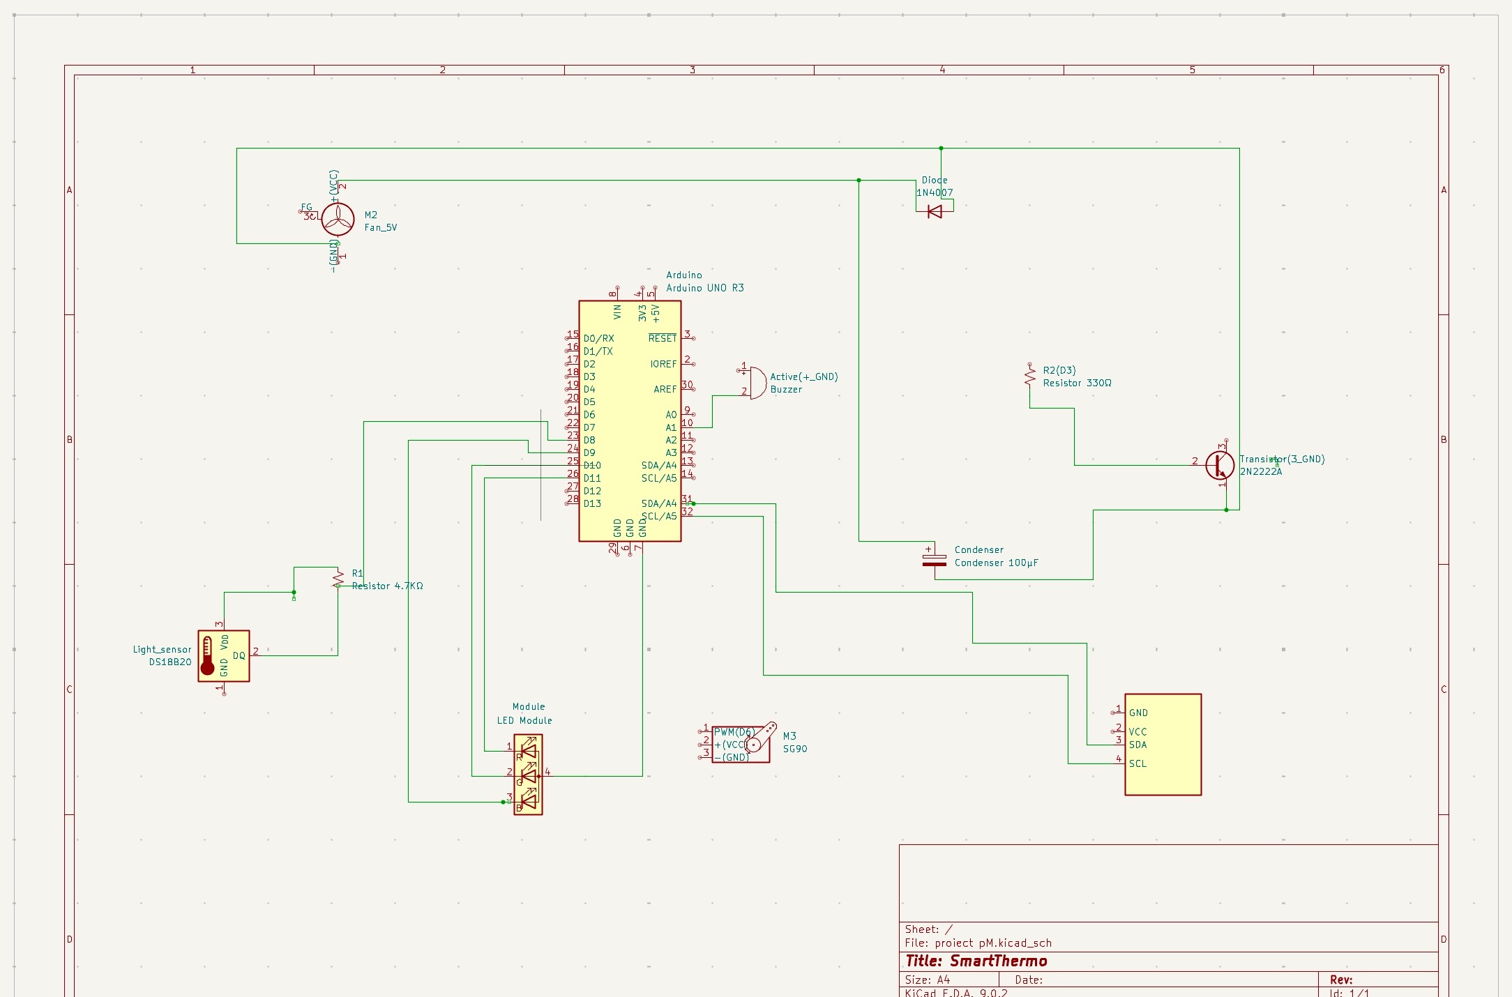The width and height of the screenshot is (1512, 997).
Task: Click the unlabeled I2C module box
Action: [x=1163, y=744]
